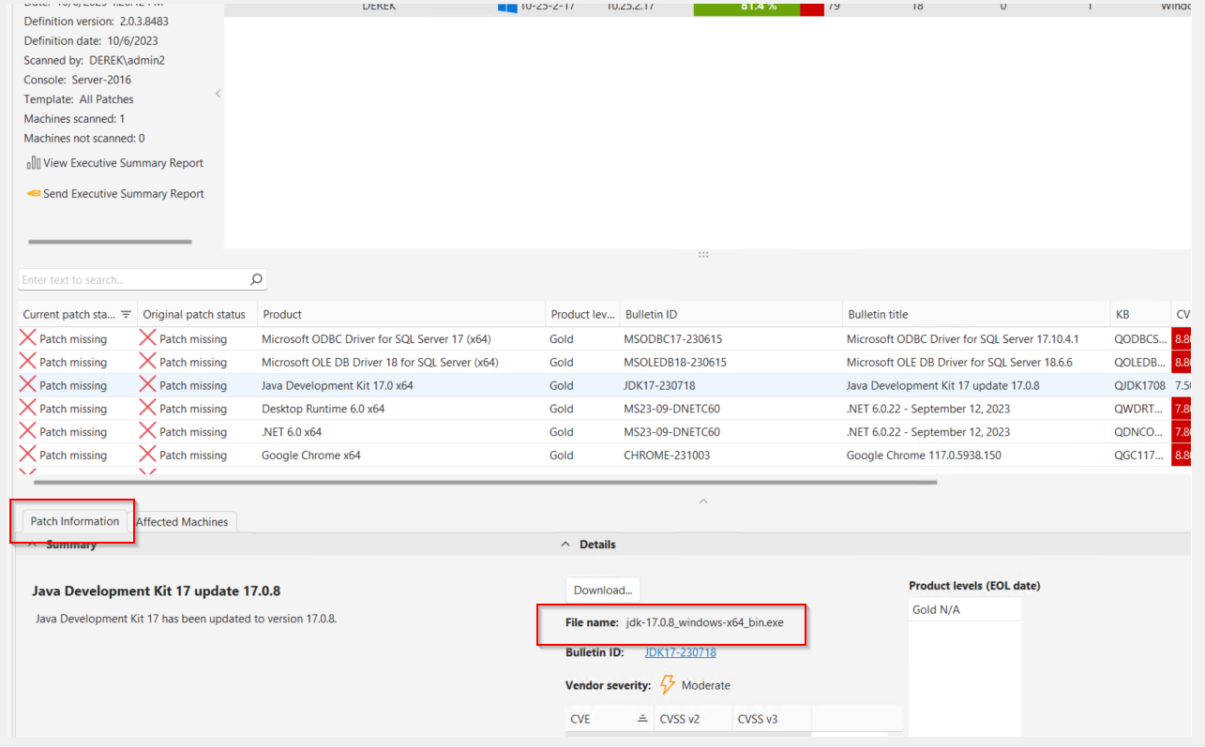Switch to the Affected Machines tab

184,522
